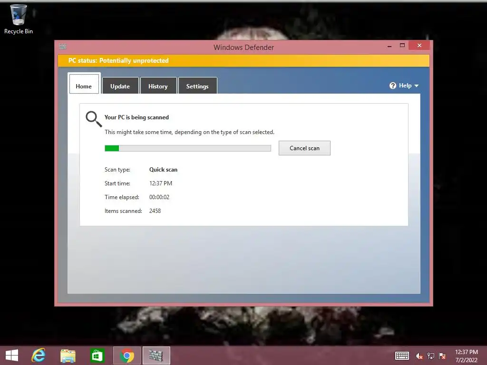This screenshot has width=487, height=365.
Task: Open the Windows Store taskbar icon
Action: pos(97,355)
